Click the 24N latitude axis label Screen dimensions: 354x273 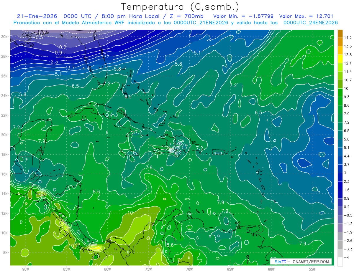click(4, 96)
